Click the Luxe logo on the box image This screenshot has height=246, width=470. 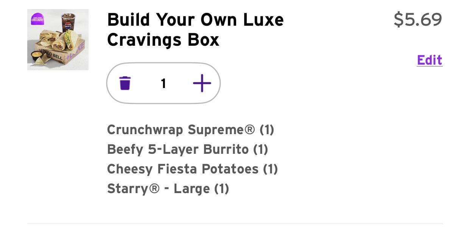click(79, 50)
